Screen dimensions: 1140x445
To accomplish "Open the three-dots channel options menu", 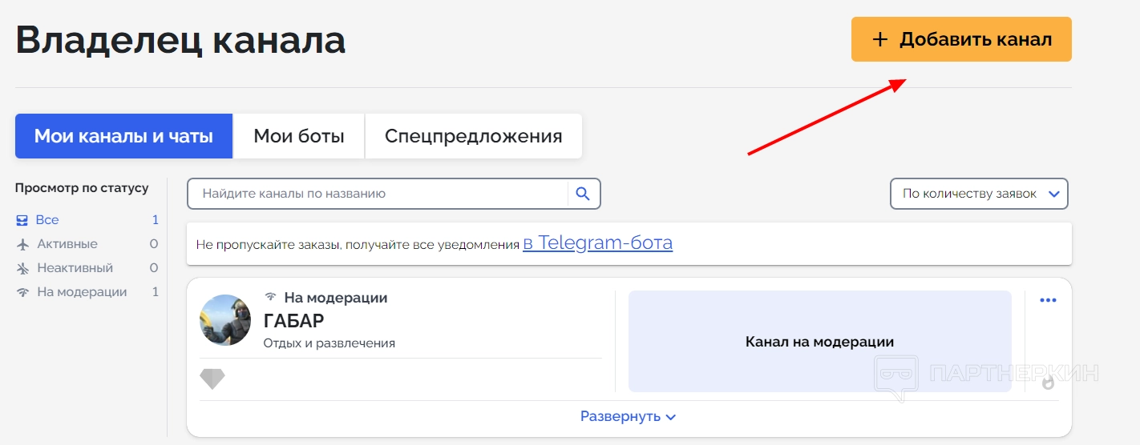I will pos(1048,300).
